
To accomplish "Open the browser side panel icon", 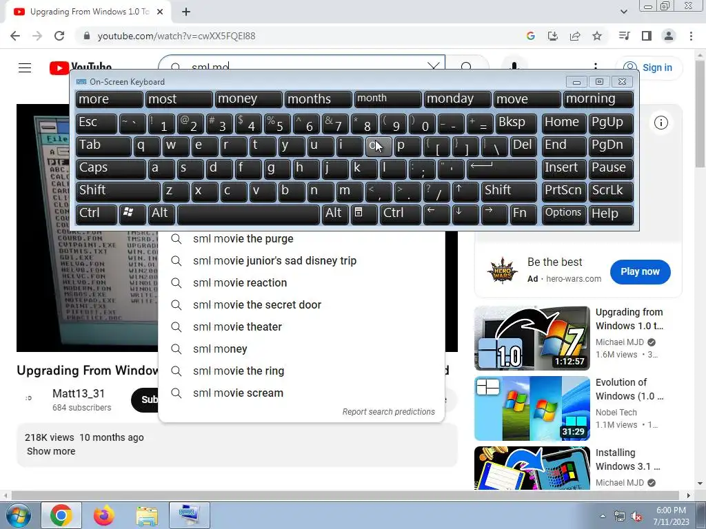I will (646, 36).
